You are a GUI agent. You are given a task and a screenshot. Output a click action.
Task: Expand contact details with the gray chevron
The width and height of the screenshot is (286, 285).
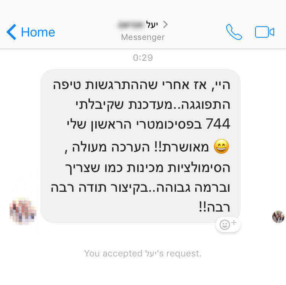pyautogui.click(x=165, y=24)
